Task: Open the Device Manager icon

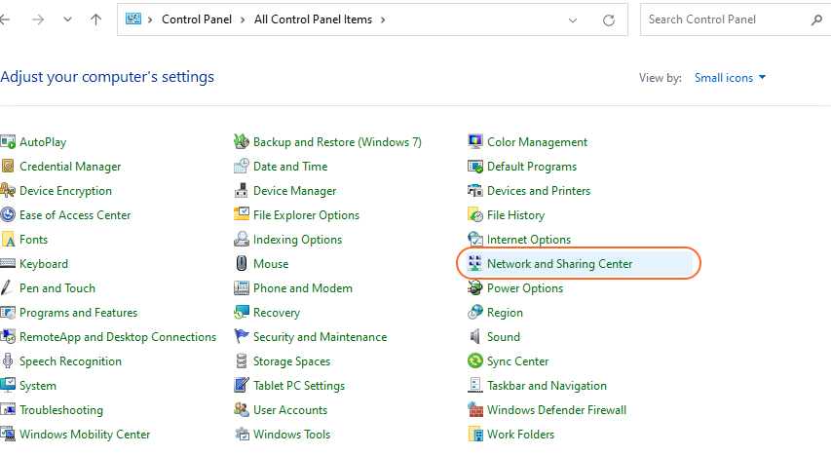Action: (x=242, y=191)
